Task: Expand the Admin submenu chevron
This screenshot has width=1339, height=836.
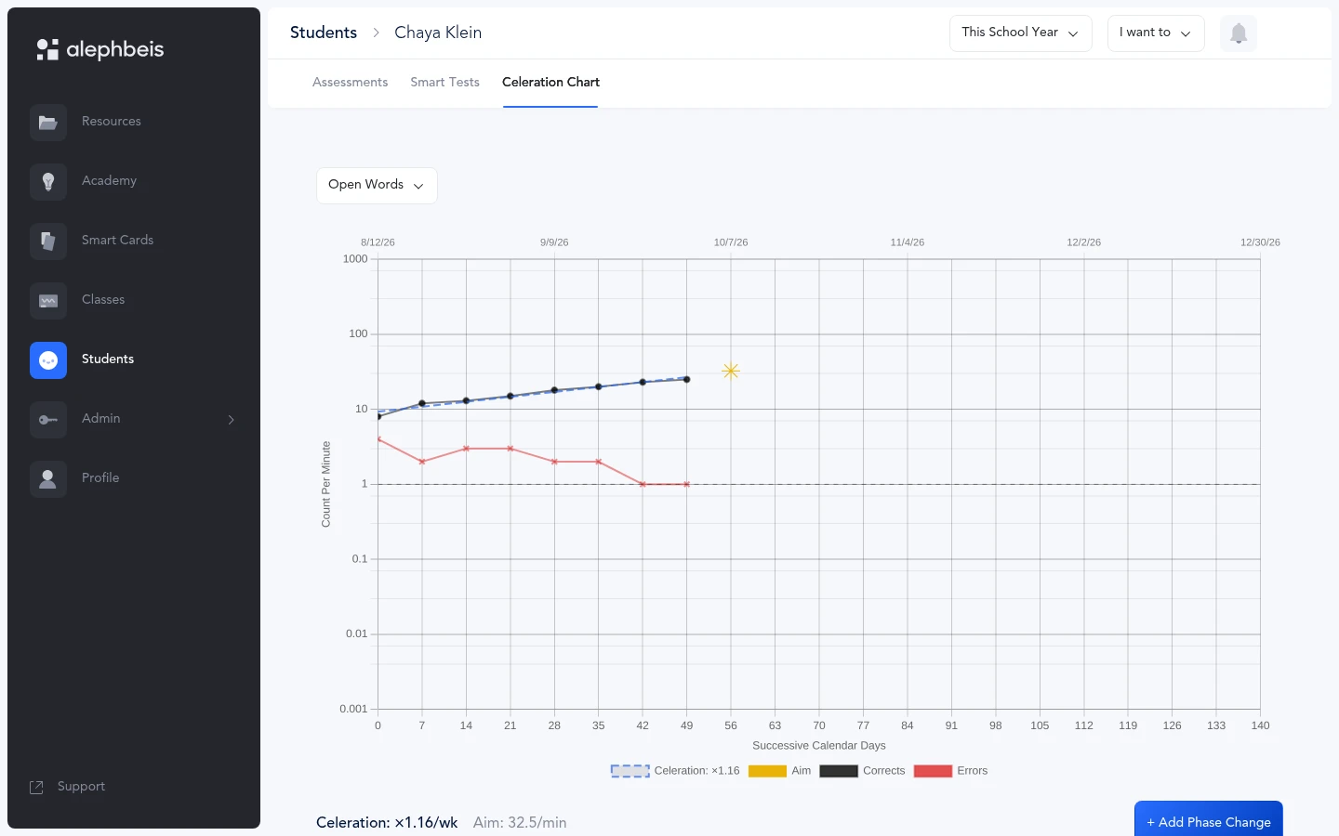Action: [232, 420]
